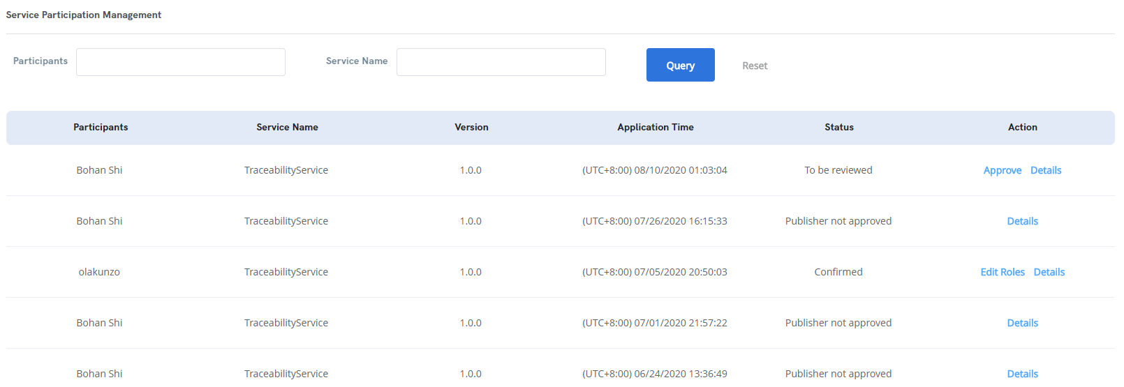The image size is (1124, 387).
Task: Click the Confirmed status cell
Action: pos(838,272)
